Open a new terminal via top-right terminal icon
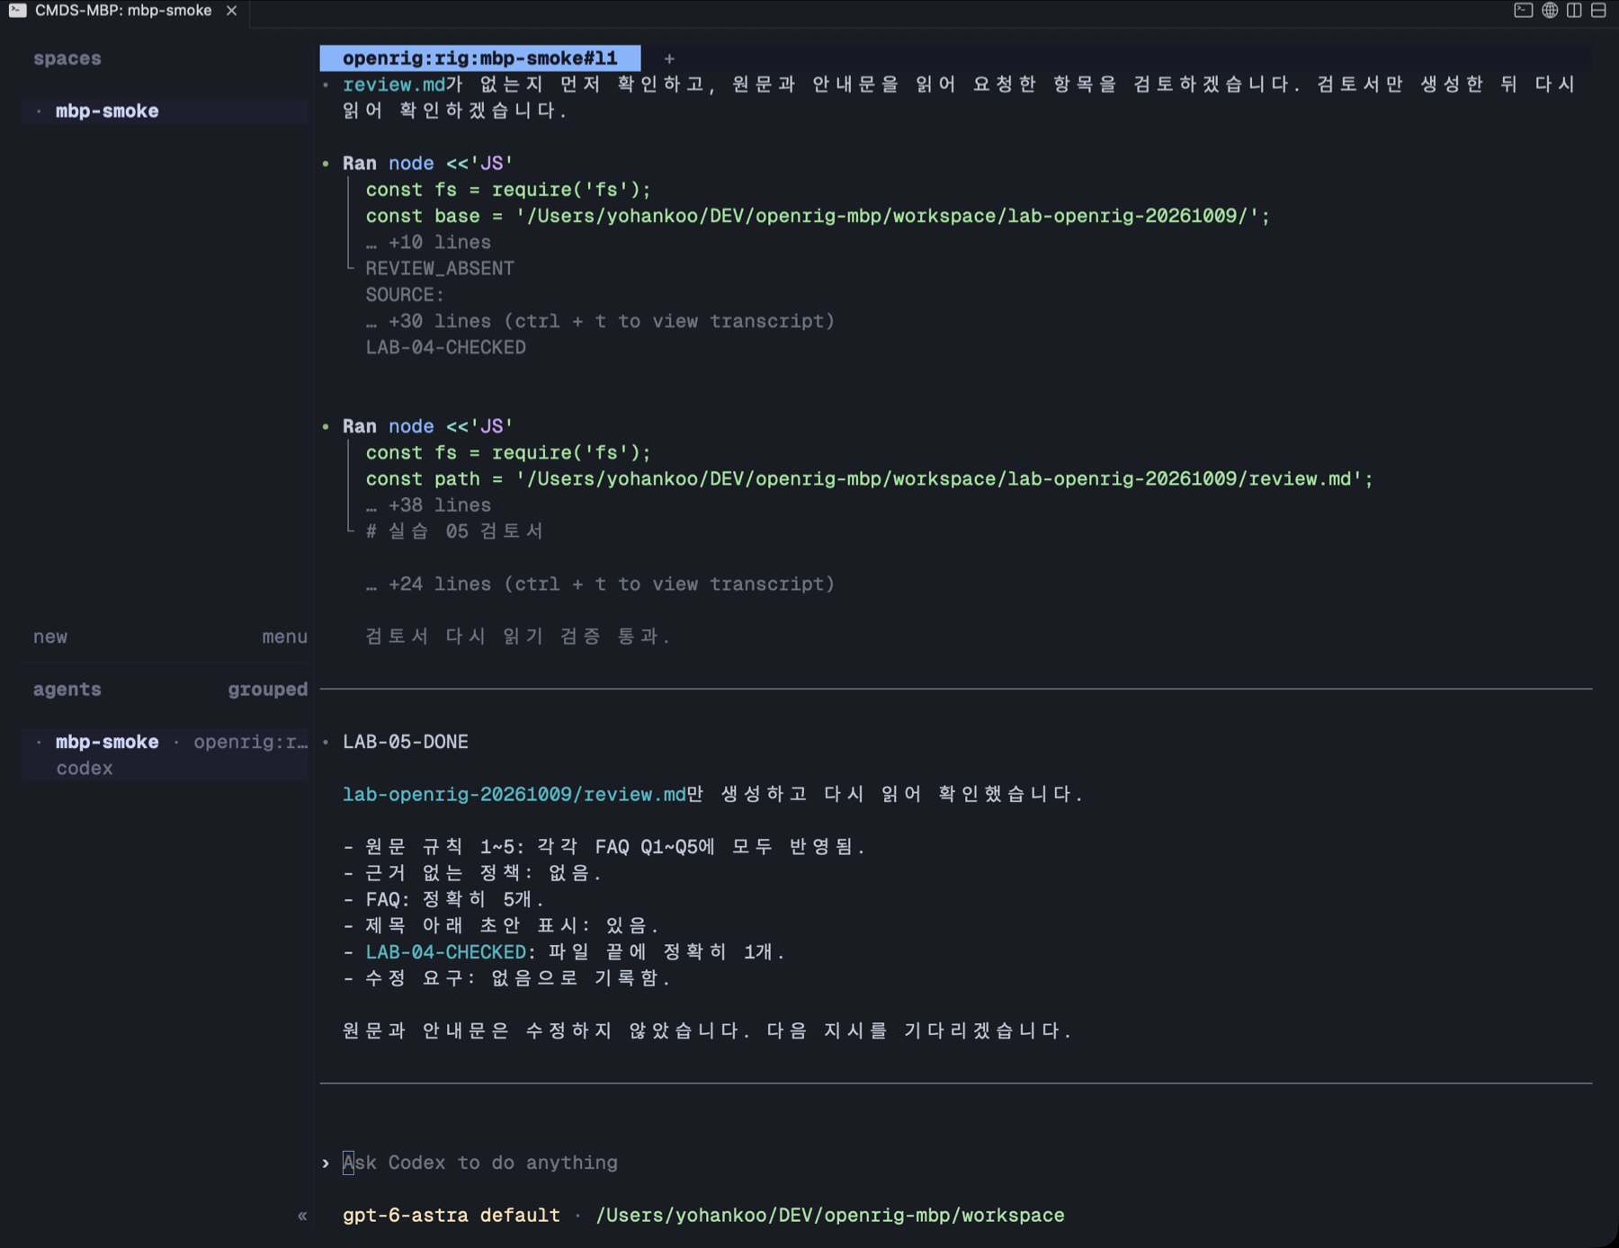Viewport: 1619px width, 1248px height. pos(1523,11)
